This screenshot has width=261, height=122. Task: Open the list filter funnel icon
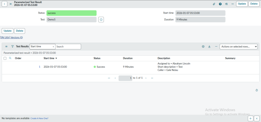tap(12, 47)
